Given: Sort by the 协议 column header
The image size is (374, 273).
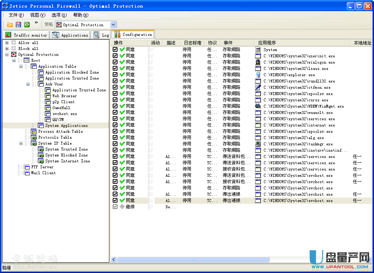Looking at the screenshot, I should [212, 43].
